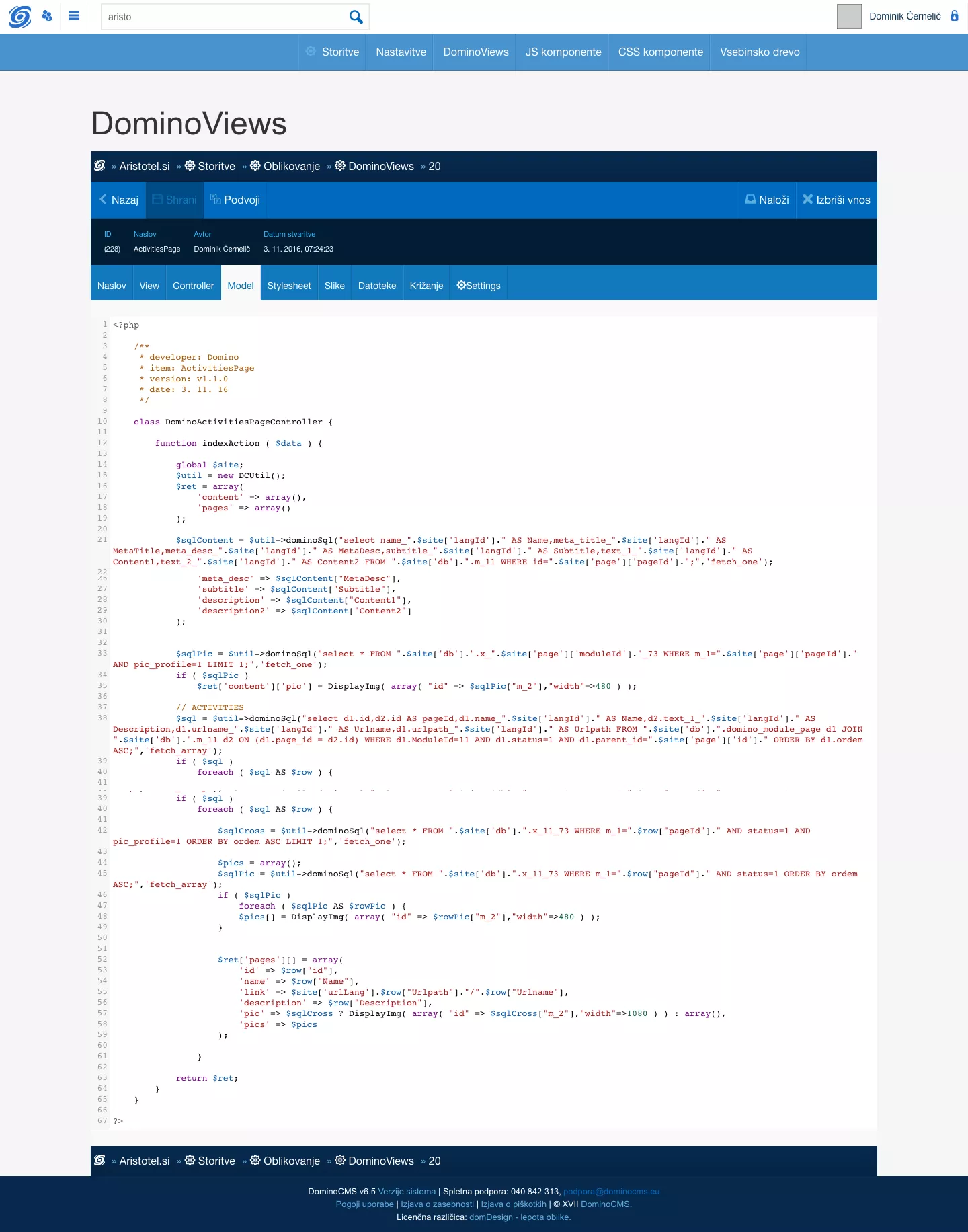This screenshot has height=1232, width=968.
Task: Go back with the Nazaj button
Action: point(118,200)
